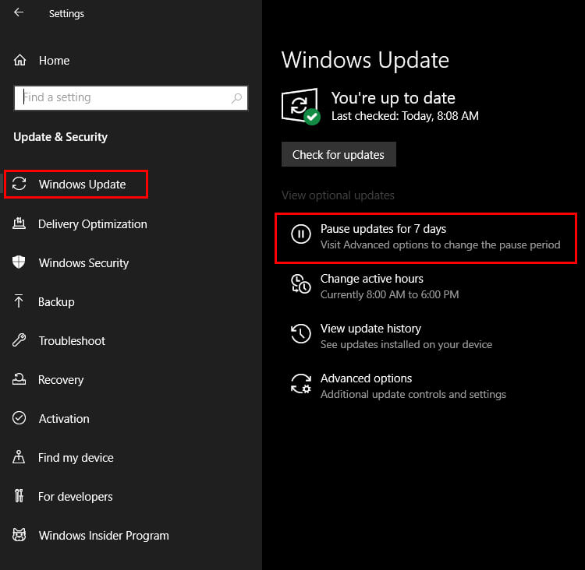Screen dimensions: 585x570
Task: Click the Advanced options gear-sync icon
Action: pos(301,383)
